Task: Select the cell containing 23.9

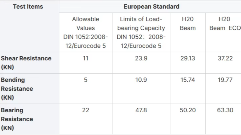Action: tap(141, 58)
